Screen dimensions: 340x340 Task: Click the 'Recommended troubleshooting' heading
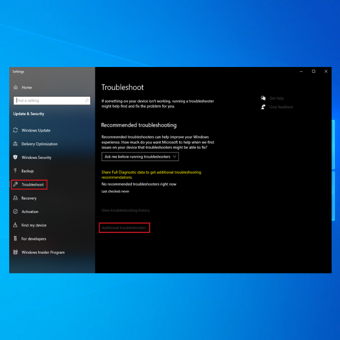[x=139, y=125]
